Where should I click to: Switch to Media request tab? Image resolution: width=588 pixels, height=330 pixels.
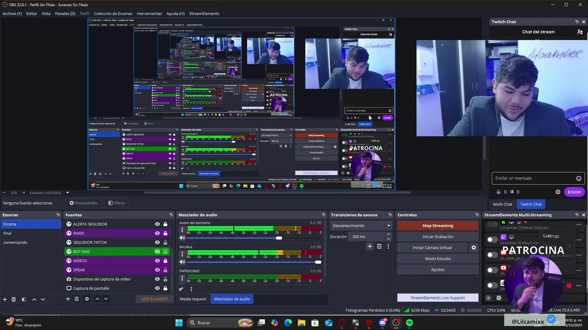pyautogui.click(x=193, y=299)
